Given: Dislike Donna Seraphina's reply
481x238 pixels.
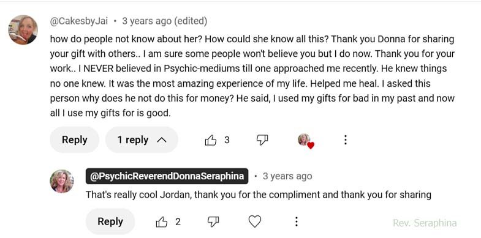Looking at the screenshot, I should (x=213, y=221).
